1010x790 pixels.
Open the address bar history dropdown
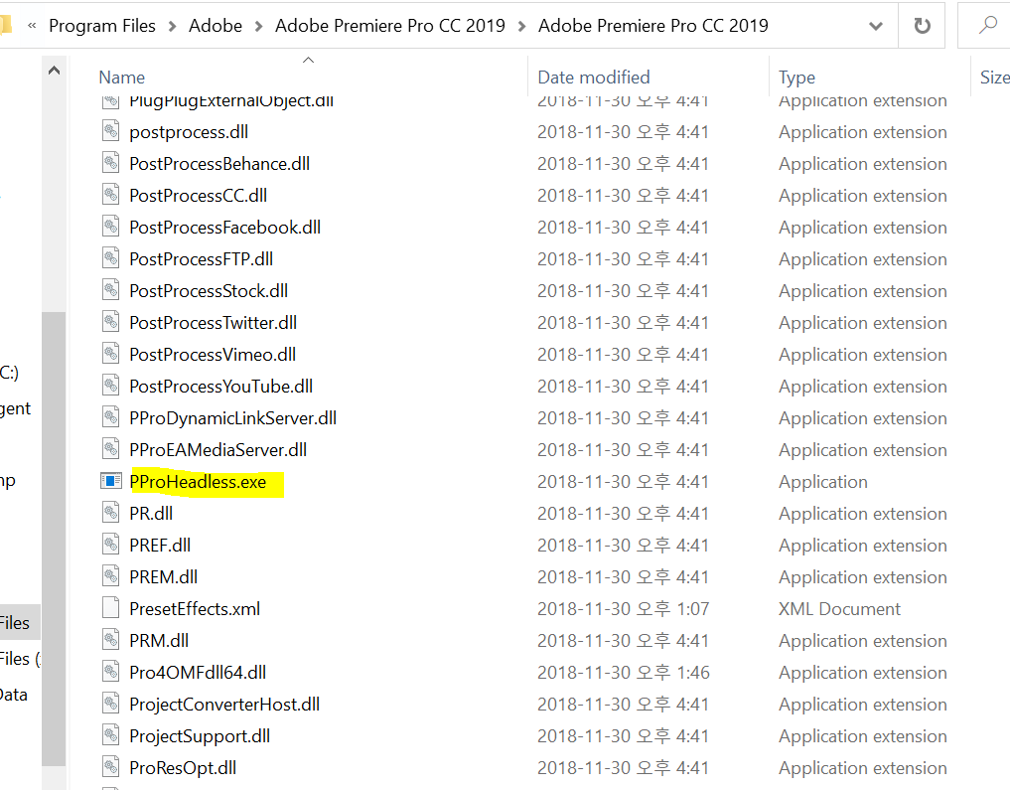click(875, 27)
